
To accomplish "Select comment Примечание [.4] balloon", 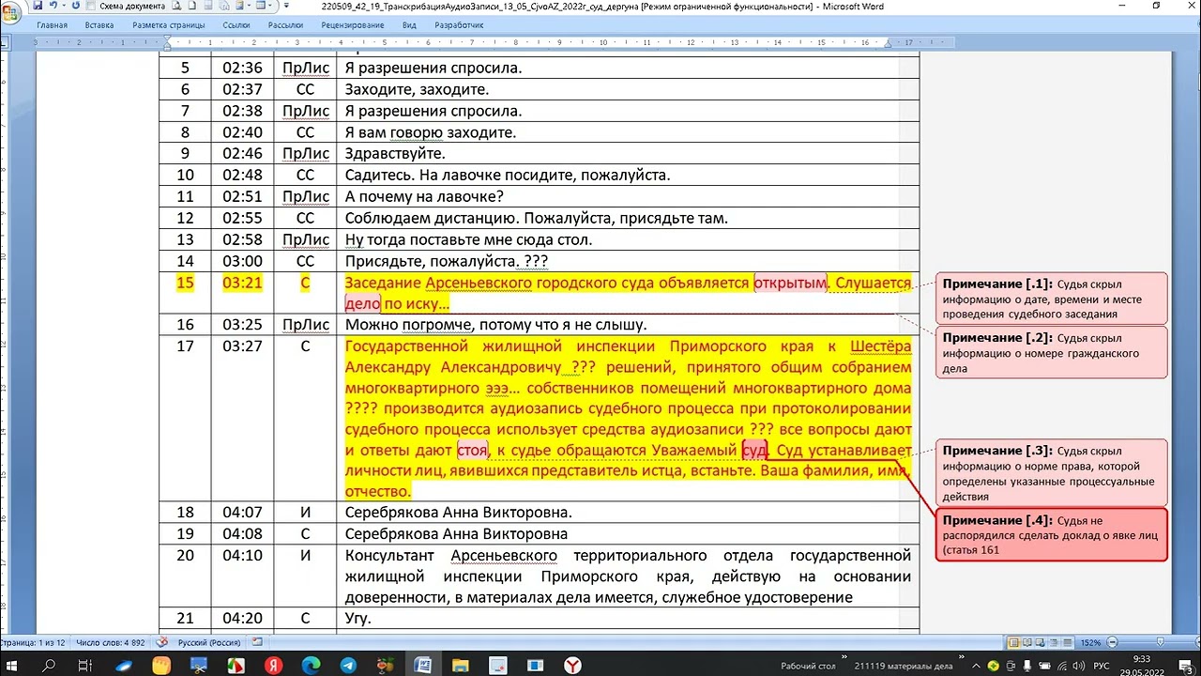I will [x=1052, y=534].
